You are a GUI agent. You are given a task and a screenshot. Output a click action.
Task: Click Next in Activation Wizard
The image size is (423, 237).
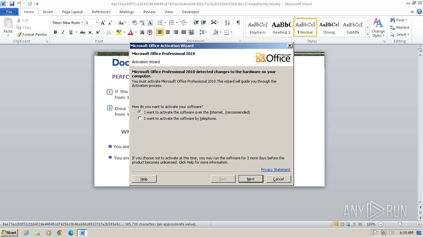tap(251, 179)
